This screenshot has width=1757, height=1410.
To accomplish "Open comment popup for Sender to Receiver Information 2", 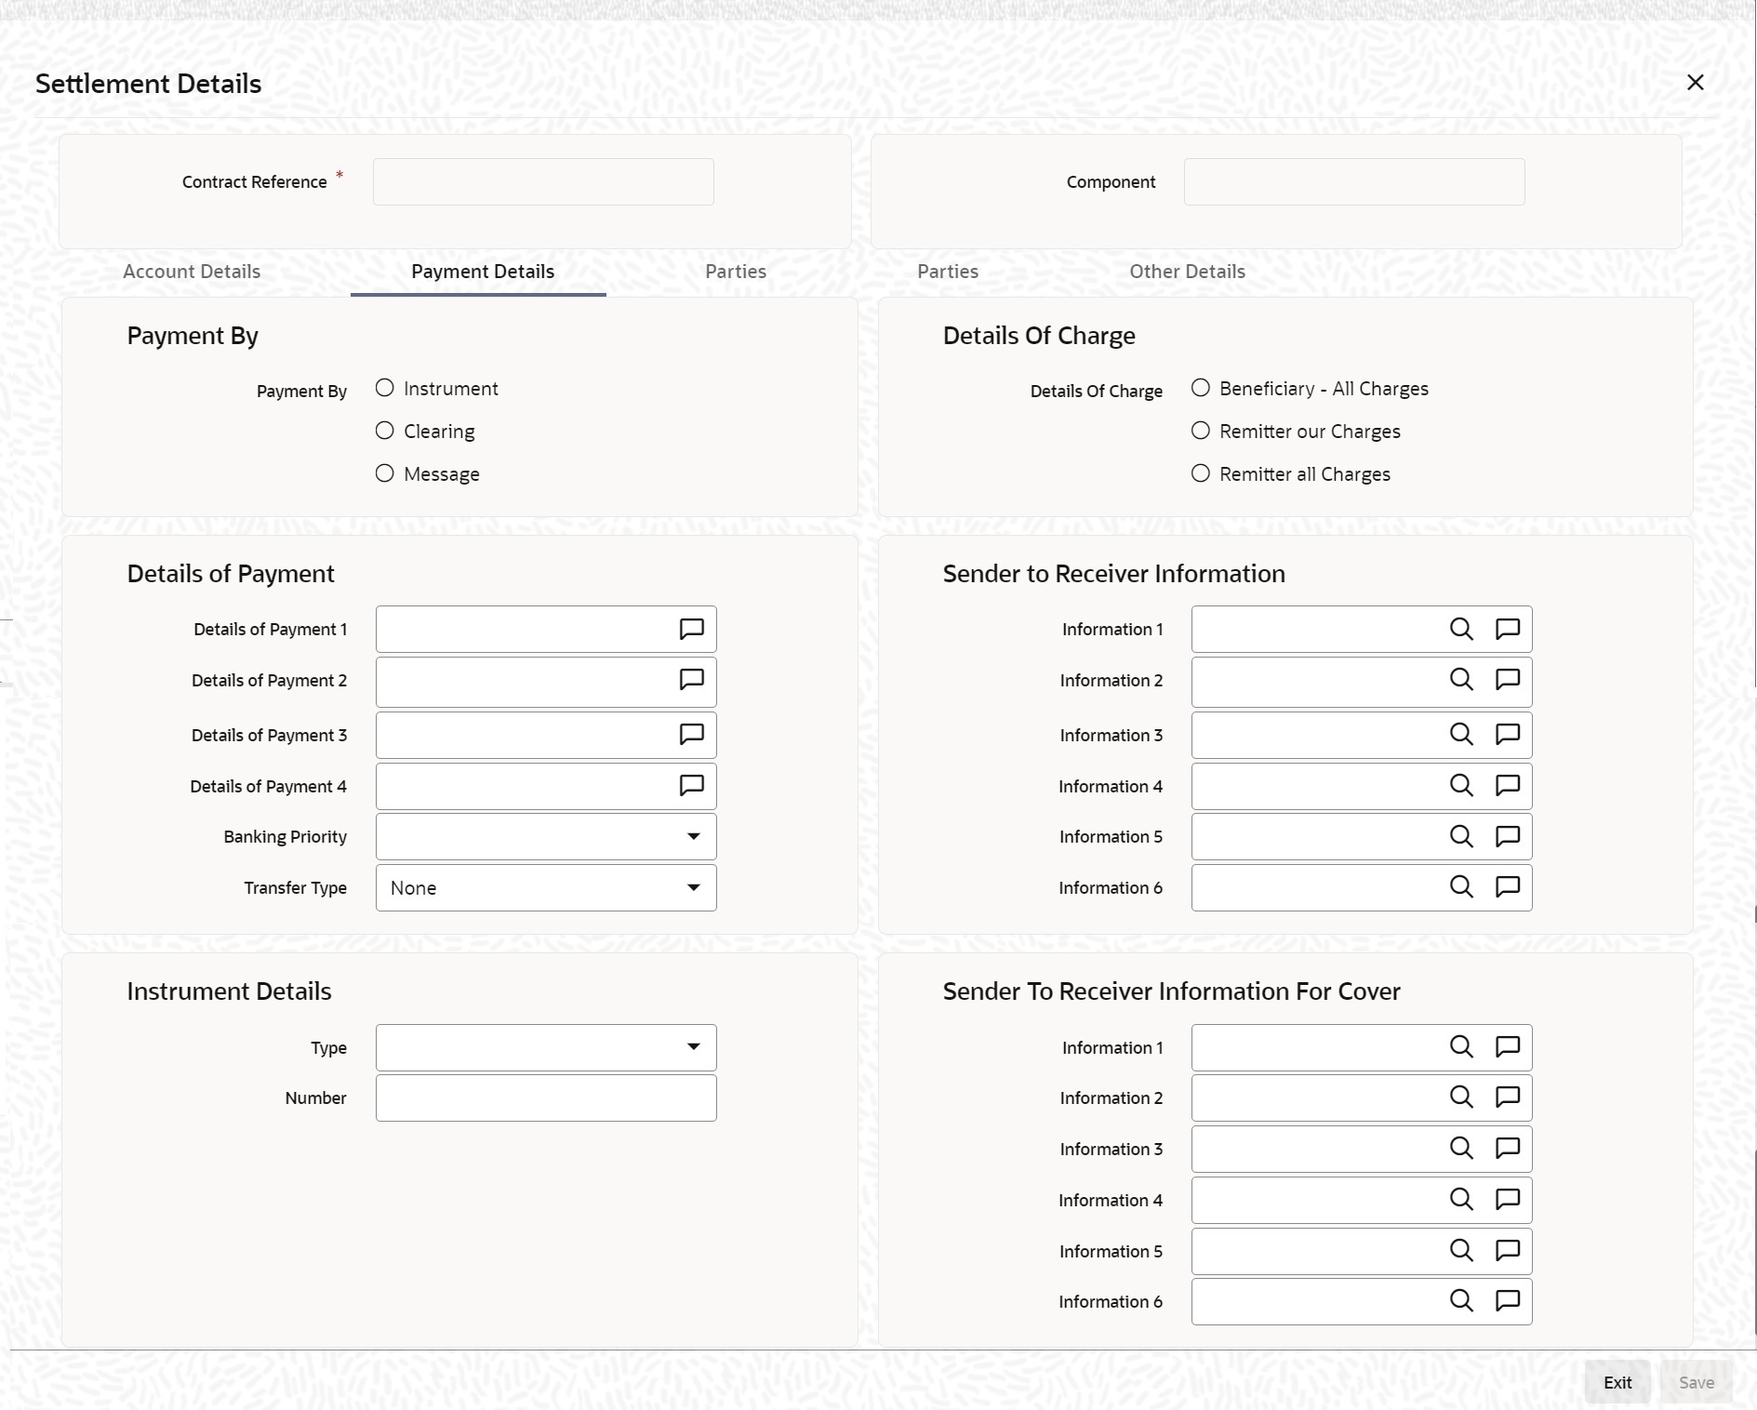I will point(1508,680).
